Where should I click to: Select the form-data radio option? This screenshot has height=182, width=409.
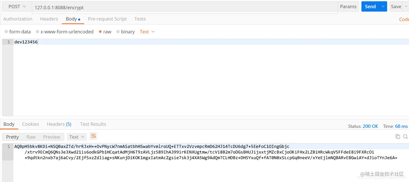point(18,32)
